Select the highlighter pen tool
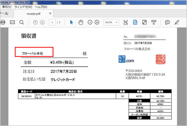 177,22
